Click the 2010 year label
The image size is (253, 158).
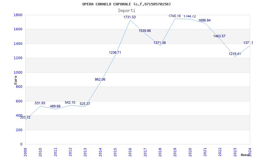tap(40, 152)
